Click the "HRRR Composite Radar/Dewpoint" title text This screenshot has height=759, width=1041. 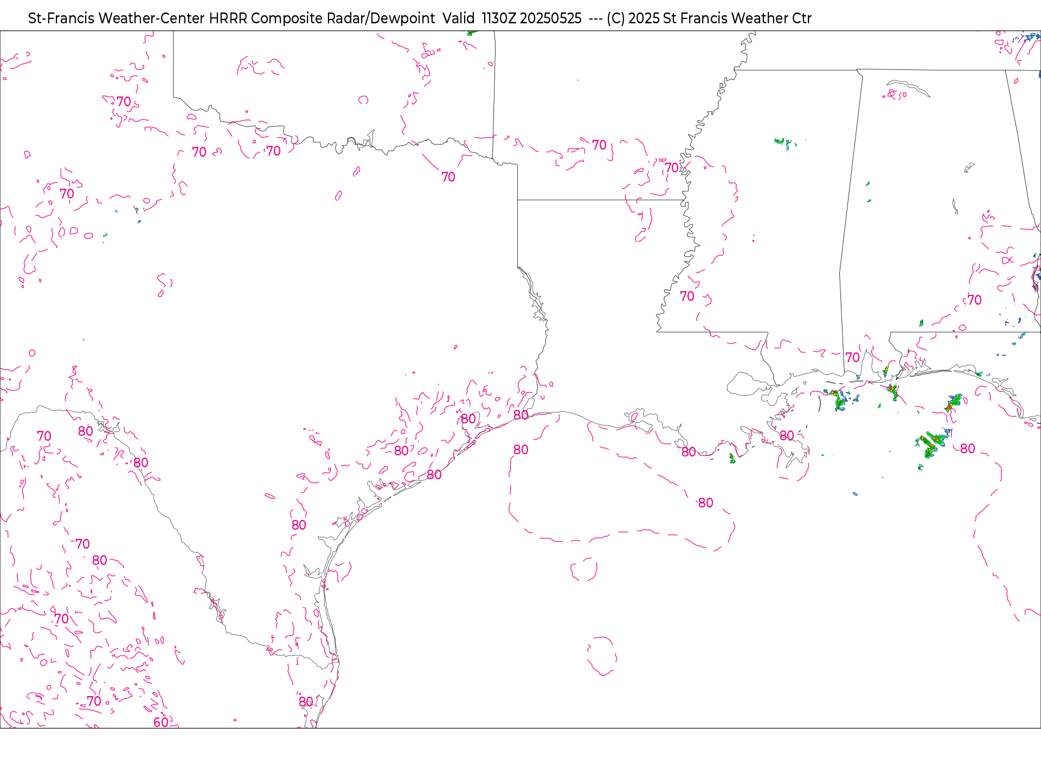[x=322, y=18]
